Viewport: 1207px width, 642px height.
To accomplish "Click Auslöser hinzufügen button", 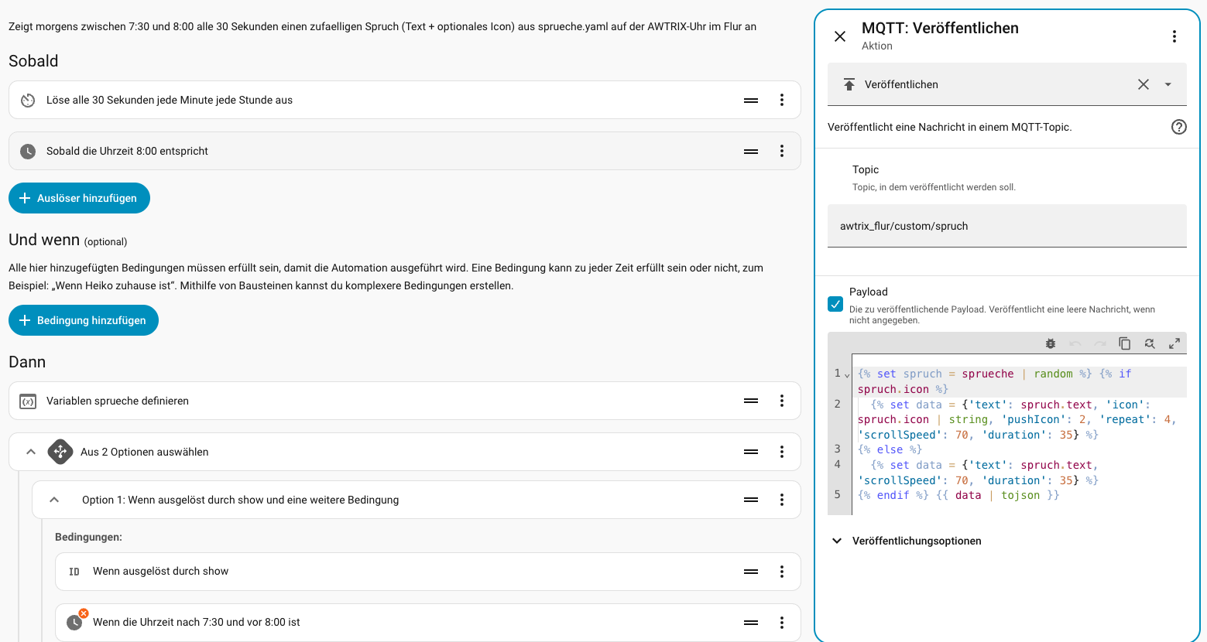I will click(x=79, y=198).
